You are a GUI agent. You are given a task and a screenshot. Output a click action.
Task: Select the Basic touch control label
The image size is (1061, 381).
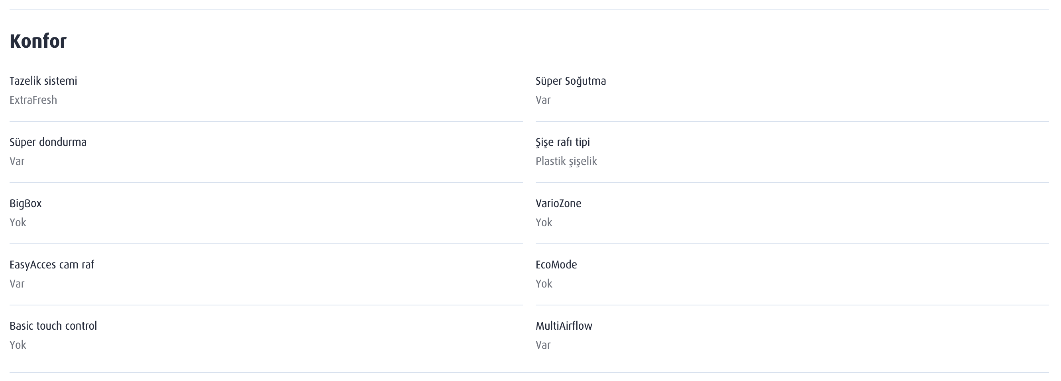click(53, 326)
